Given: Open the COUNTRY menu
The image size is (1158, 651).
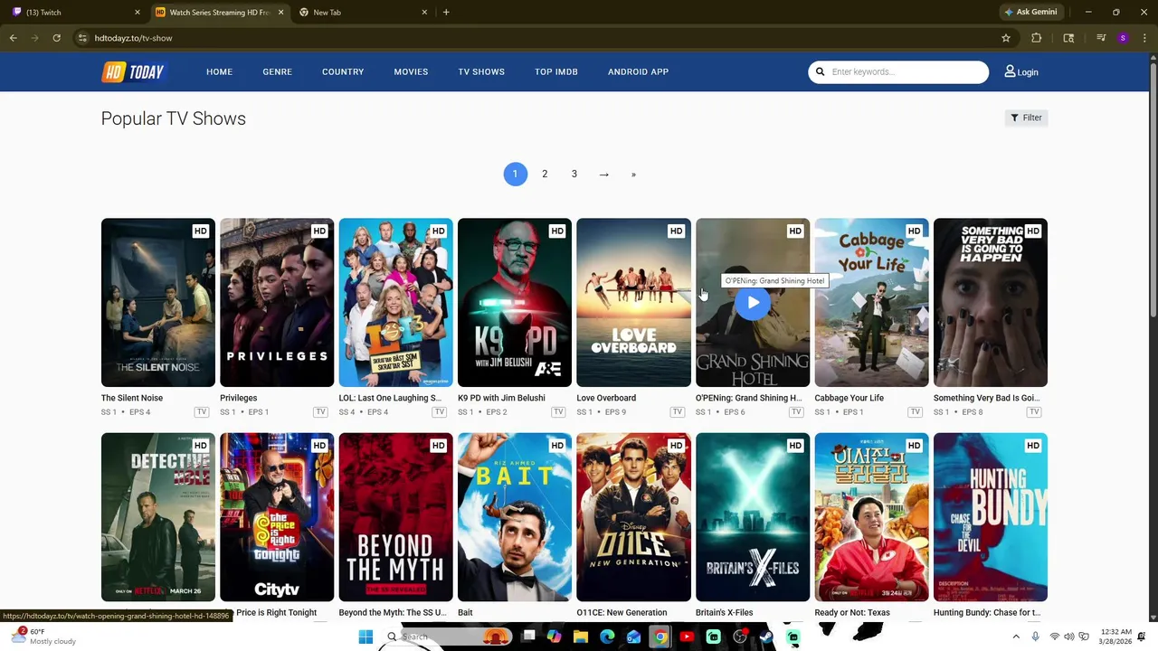Looking at the screenshot, I should [x=343, y=72].
